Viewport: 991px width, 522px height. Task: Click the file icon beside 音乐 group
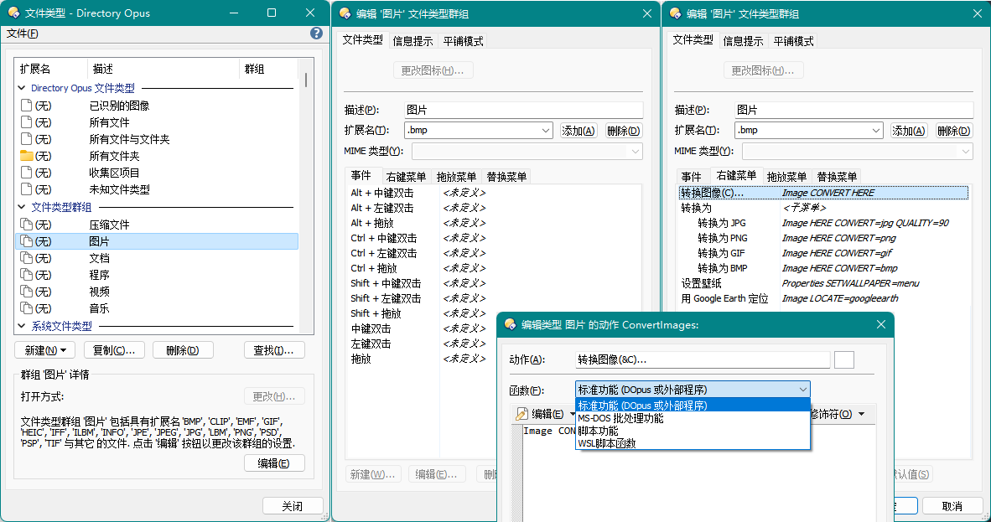pyautogui.click(x=26, y=308)
